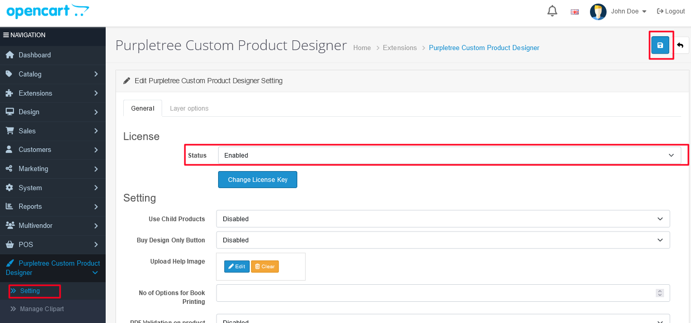Click the Extensions puzzle icon
The height and width of the screenshot is (323, 691).
click(9, 93)
